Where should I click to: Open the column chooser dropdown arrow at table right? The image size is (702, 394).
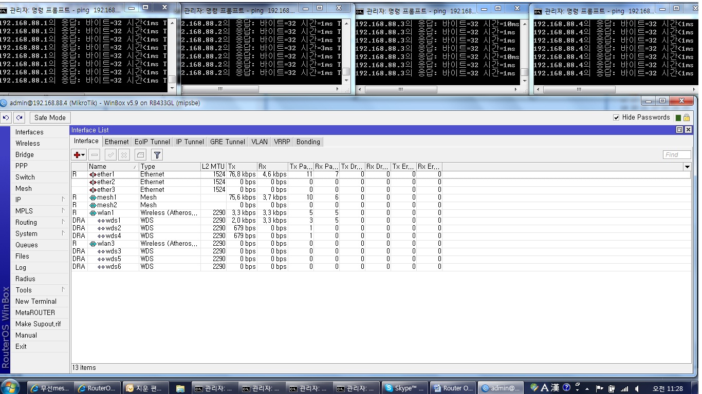(687, 167)
